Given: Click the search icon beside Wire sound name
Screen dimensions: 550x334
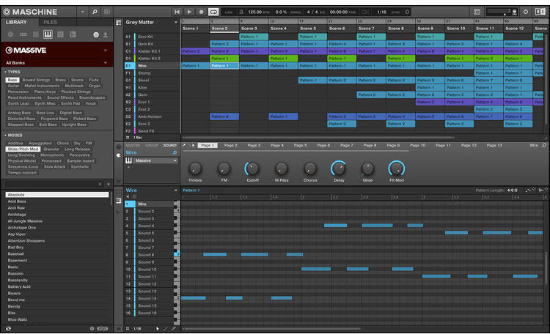Looking at the screenshot, I should pos(175,153).
